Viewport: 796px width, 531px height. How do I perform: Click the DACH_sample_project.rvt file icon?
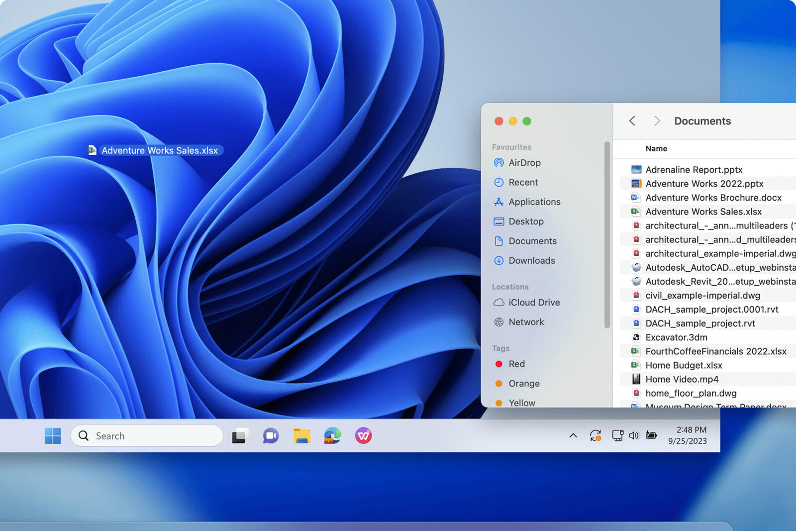point(636,323)
